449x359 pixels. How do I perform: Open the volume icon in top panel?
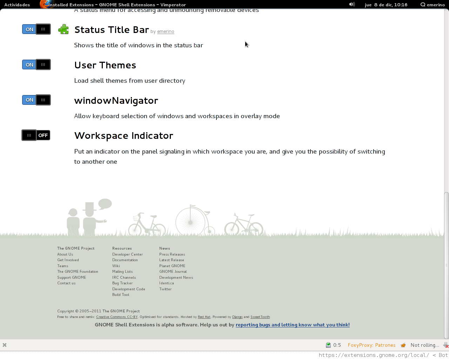(x=352, y=5)
